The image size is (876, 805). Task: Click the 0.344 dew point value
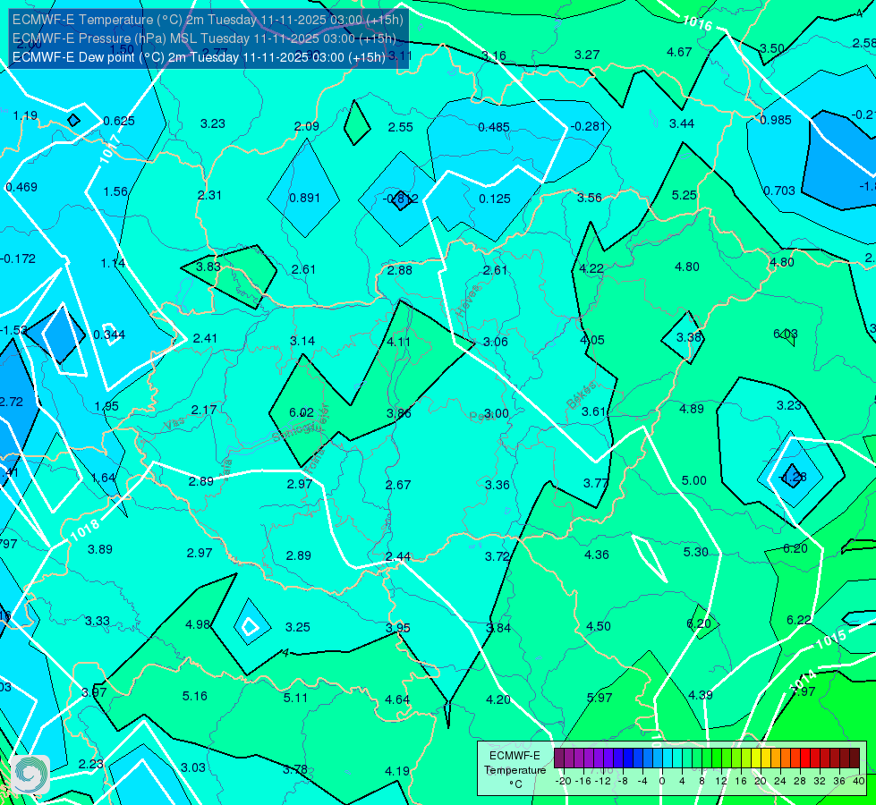109,335
